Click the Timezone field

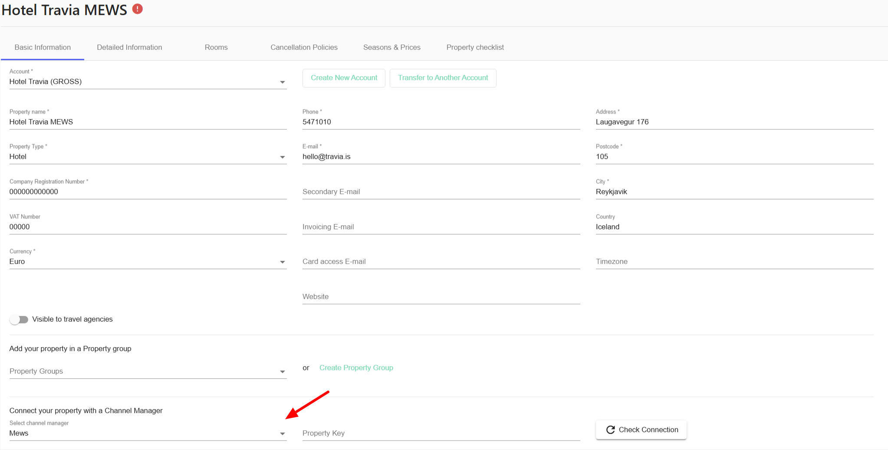point(734,261)
